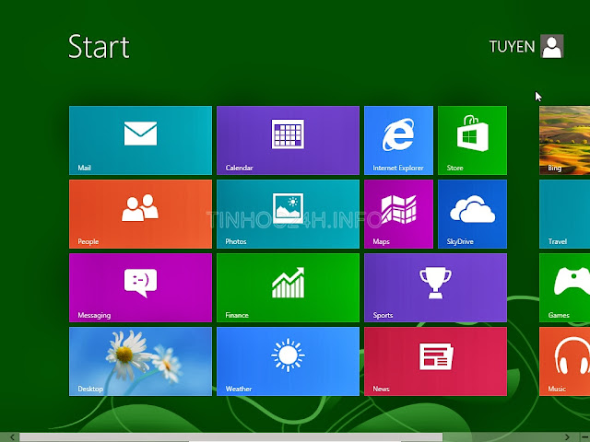Launch Internet Explorer tile
590x442 pixels.
click(398, 140)
